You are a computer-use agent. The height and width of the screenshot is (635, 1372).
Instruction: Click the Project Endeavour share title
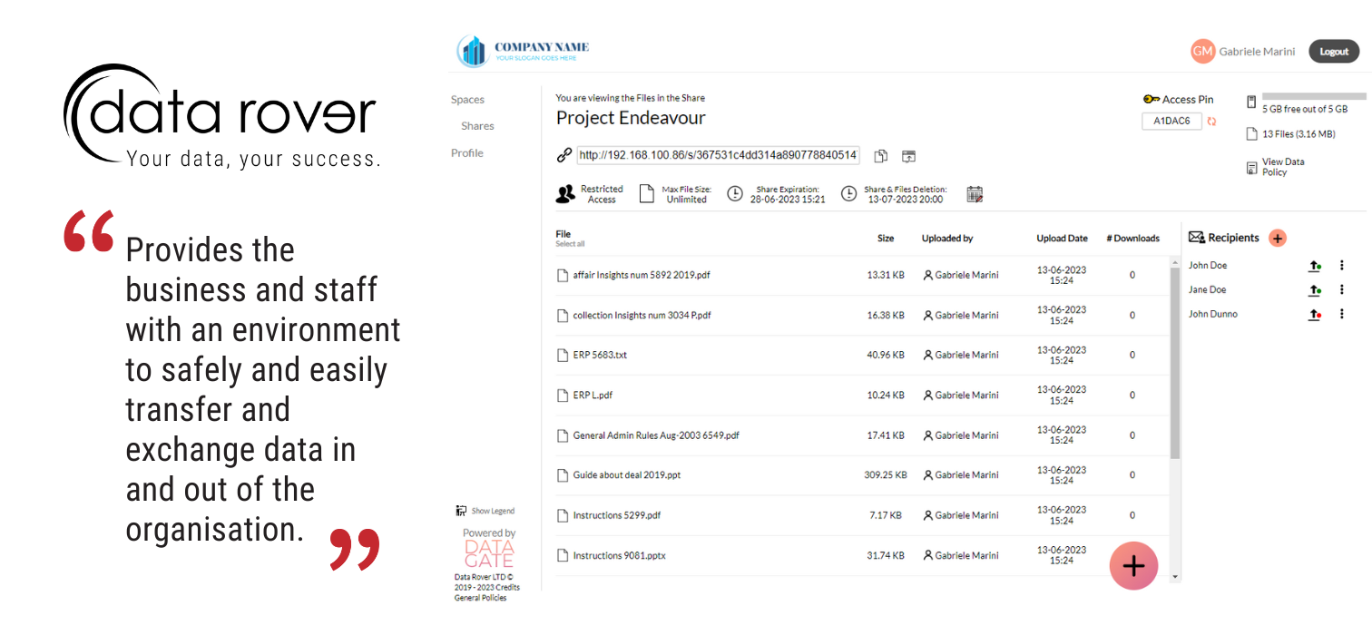point(631,118)
